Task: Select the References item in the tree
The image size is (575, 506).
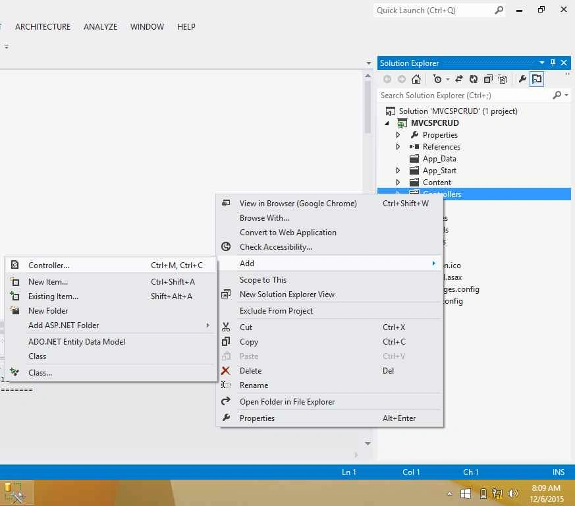Action: click(x=441, y=147)
